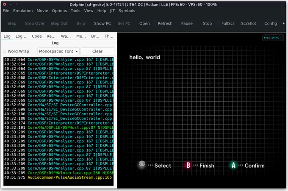This screenshot has width=288, height=191.
Task: Switch to the Re... (Registers) tab
Action: [x=51, y=36]
